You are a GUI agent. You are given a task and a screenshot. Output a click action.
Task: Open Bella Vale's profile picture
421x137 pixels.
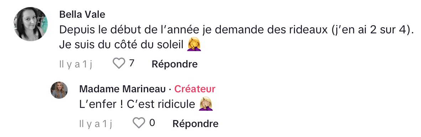point(31,24)
